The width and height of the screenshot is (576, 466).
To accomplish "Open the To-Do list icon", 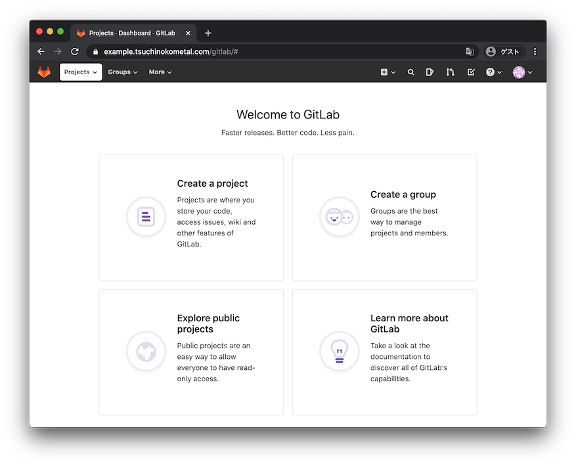I will [x=471, y=72].
